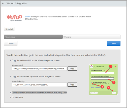Screen dimensions: 127x108
Task: Copy the webhook URL with its Copy button
Action: click(72, 68)
